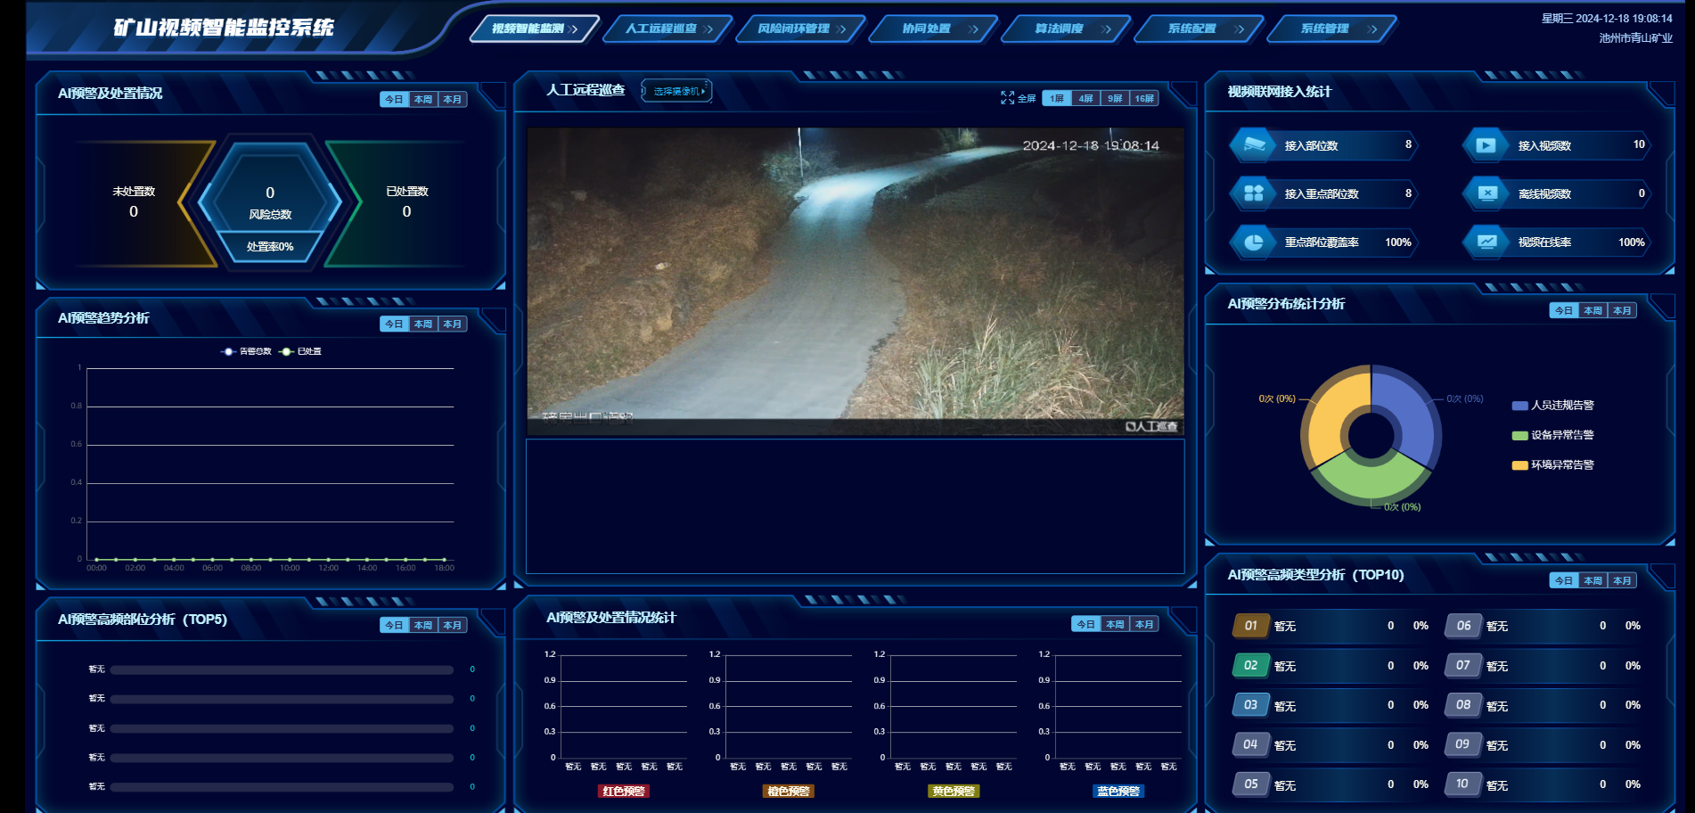1695x813 pixels.
Task: Open the 系统管理 navigation tab
Action: pyautogui.click(x=1331, y=29)
